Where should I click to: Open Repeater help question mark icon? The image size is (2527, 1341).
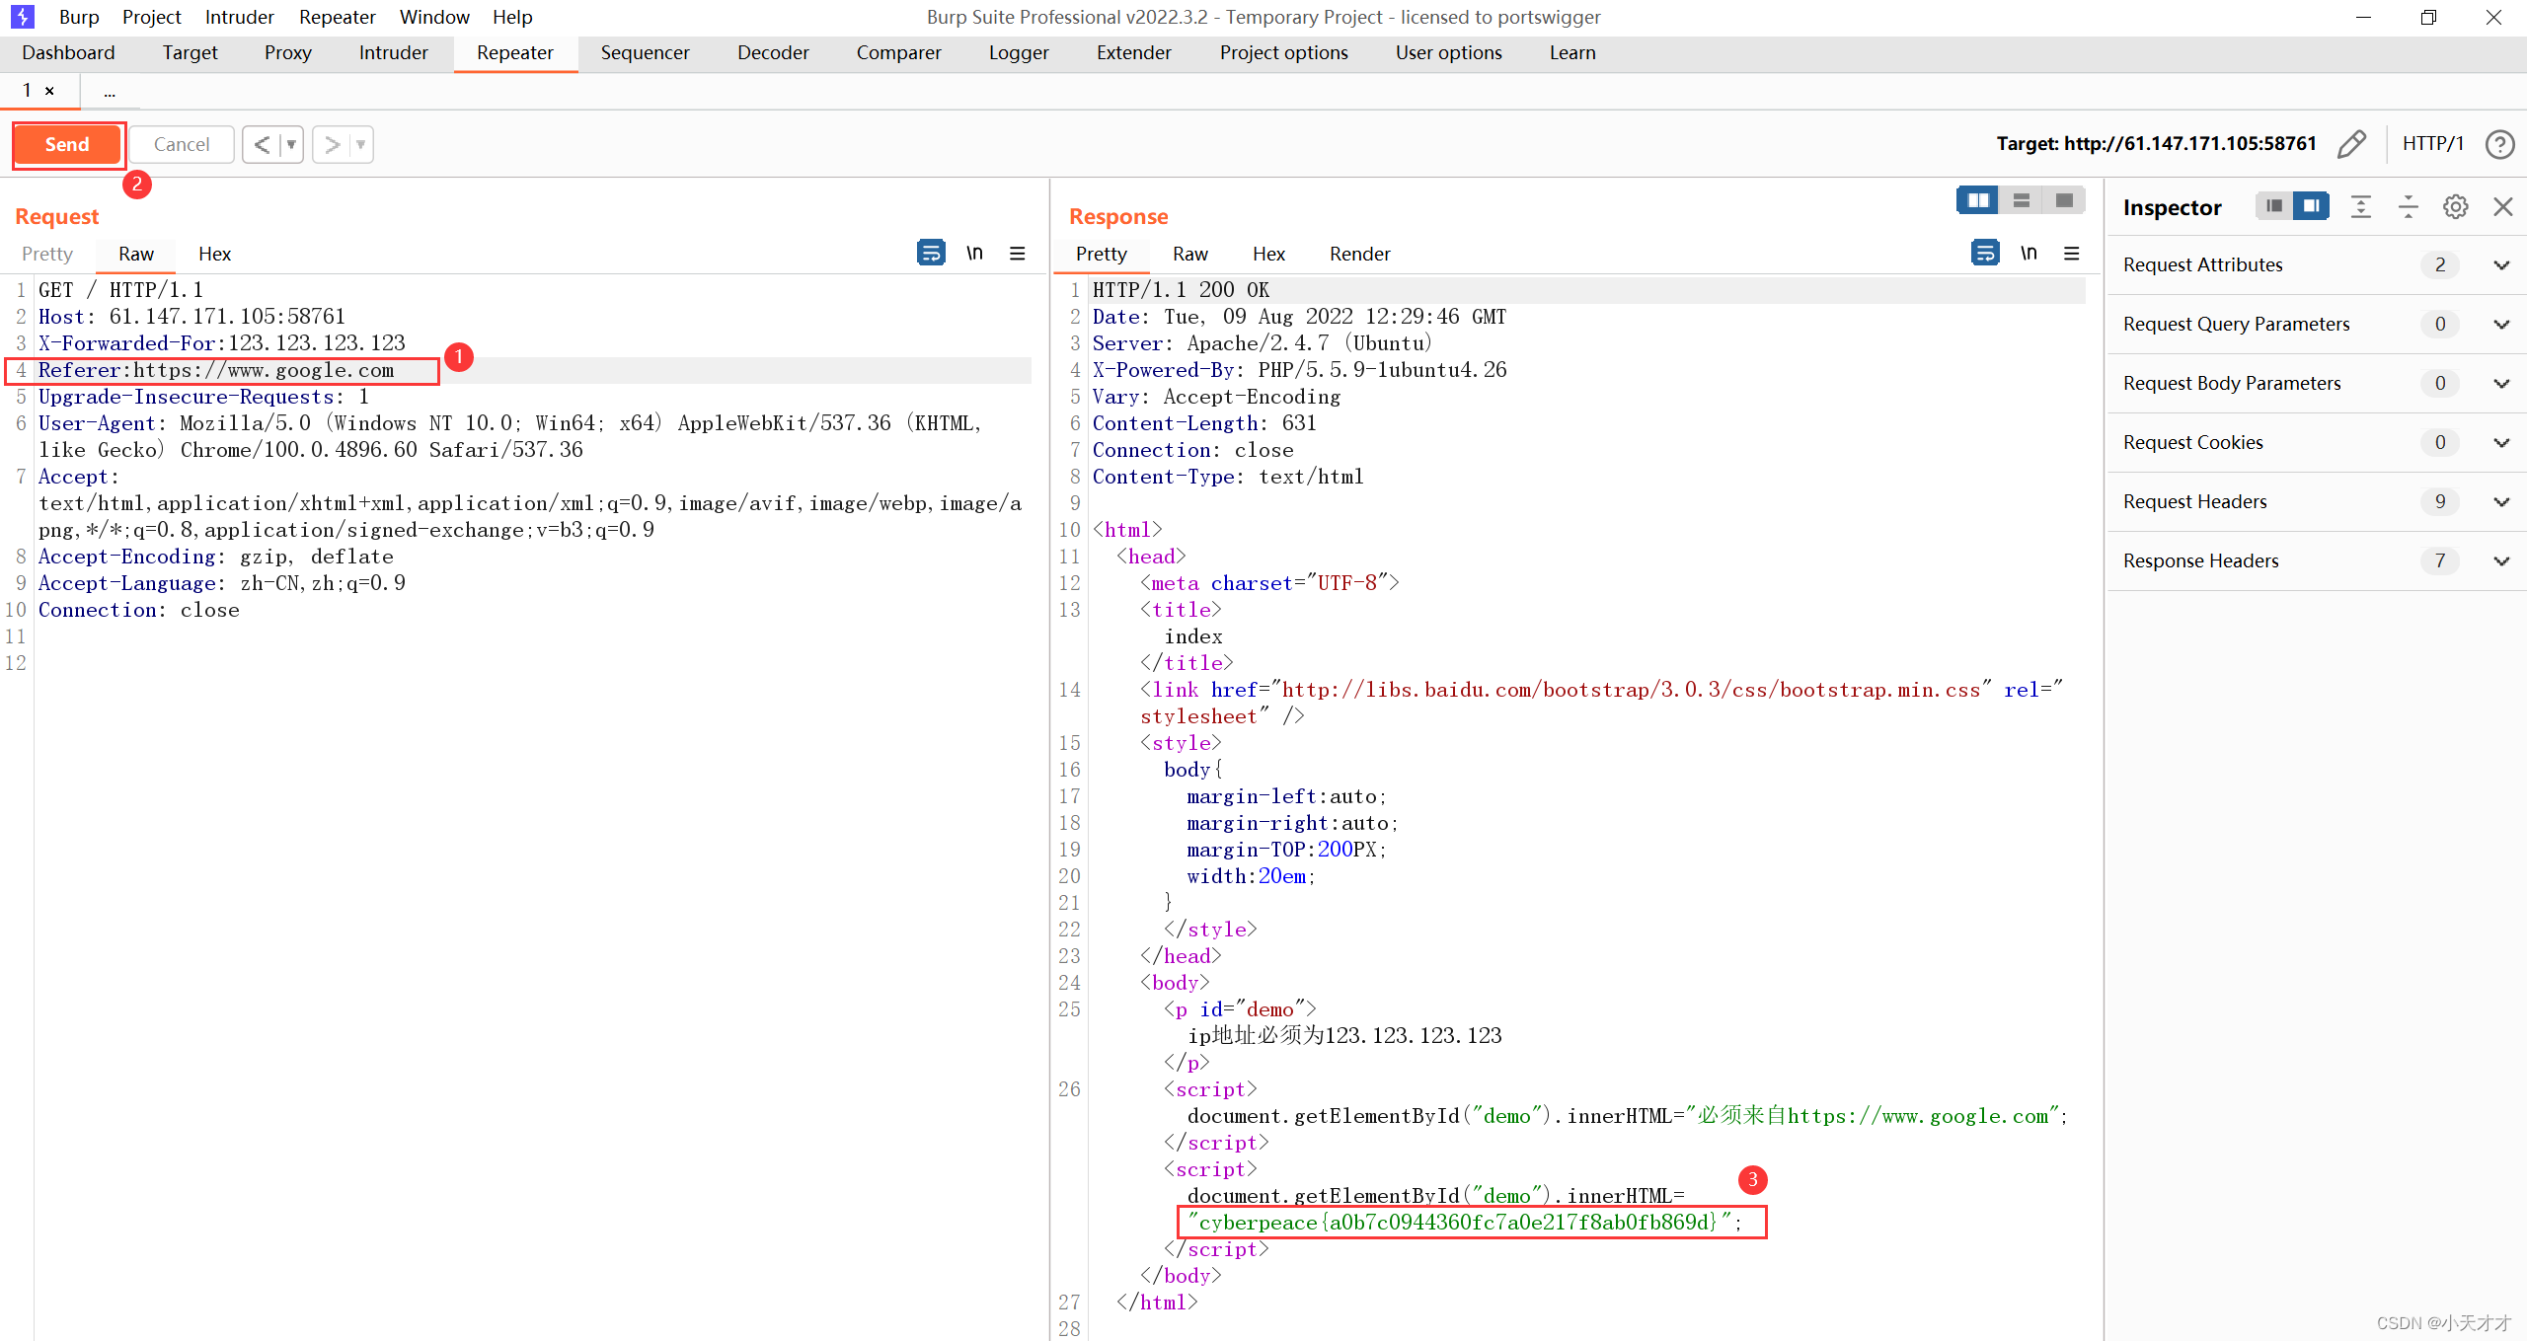click(x=2499, y=144)
